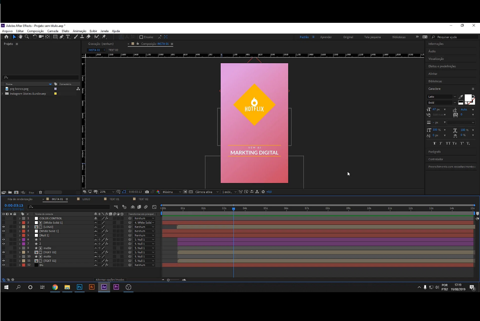This screenshot has height=321, width=480.
Task: Toggle transparency grid button in viewer
Action: tap(191, 192)
